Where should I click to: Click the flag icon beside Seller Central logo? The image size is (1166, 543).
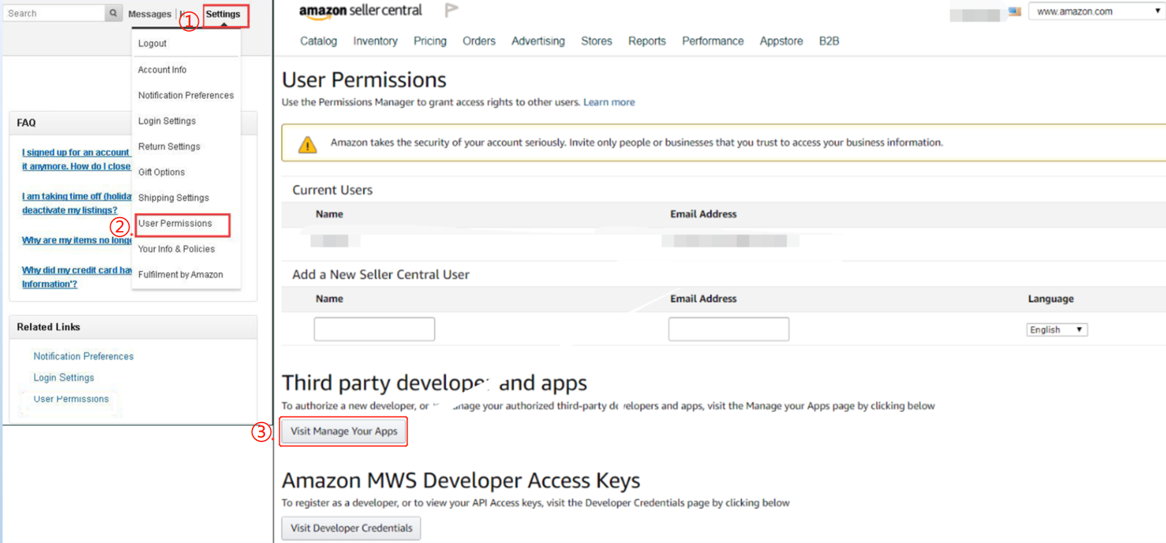(x=451, y=10)
